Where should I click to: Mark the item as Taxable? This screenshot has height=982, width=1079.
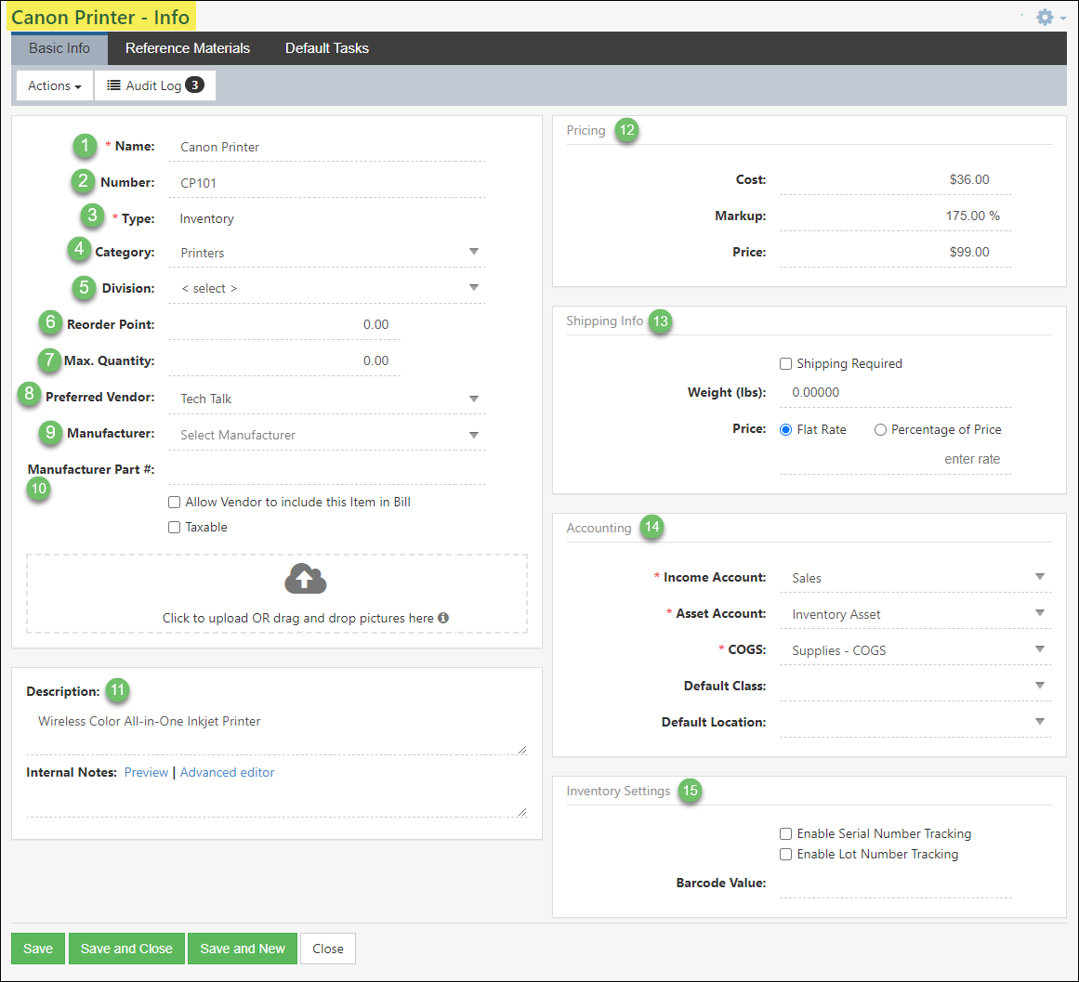click(x=174, y=527)
